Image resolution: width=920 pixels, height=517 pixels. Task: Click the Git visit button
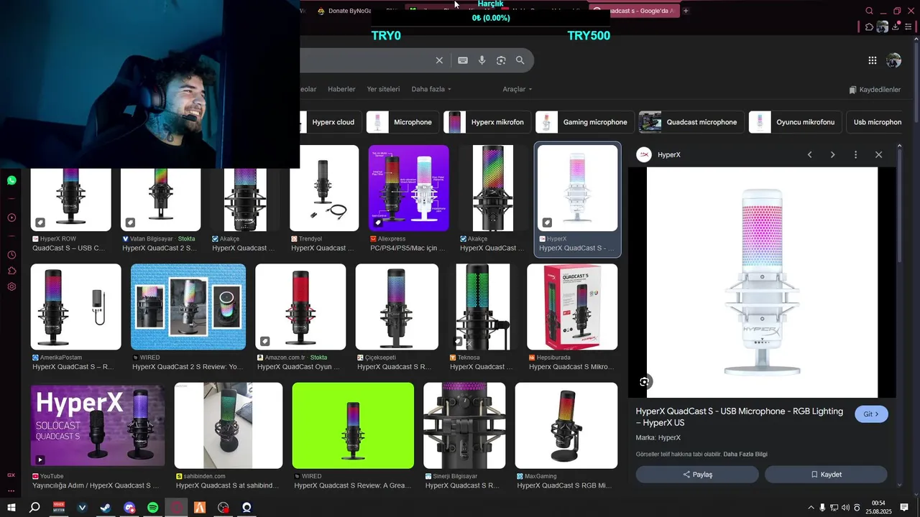[871, 414]
